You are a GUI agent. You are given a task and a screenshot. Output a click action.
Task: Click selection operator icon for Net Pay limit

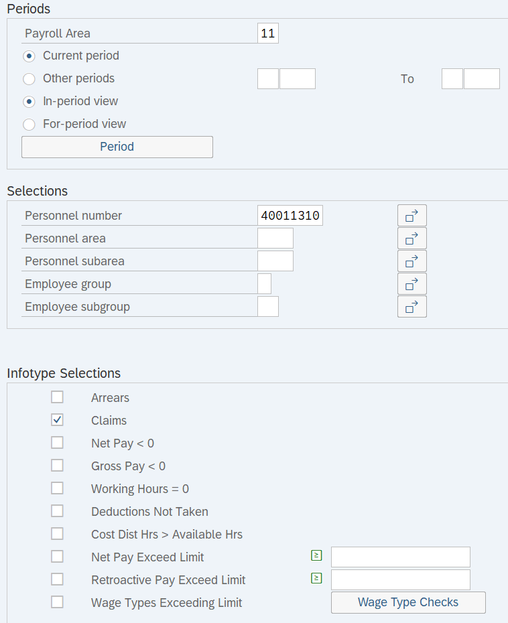316,555
